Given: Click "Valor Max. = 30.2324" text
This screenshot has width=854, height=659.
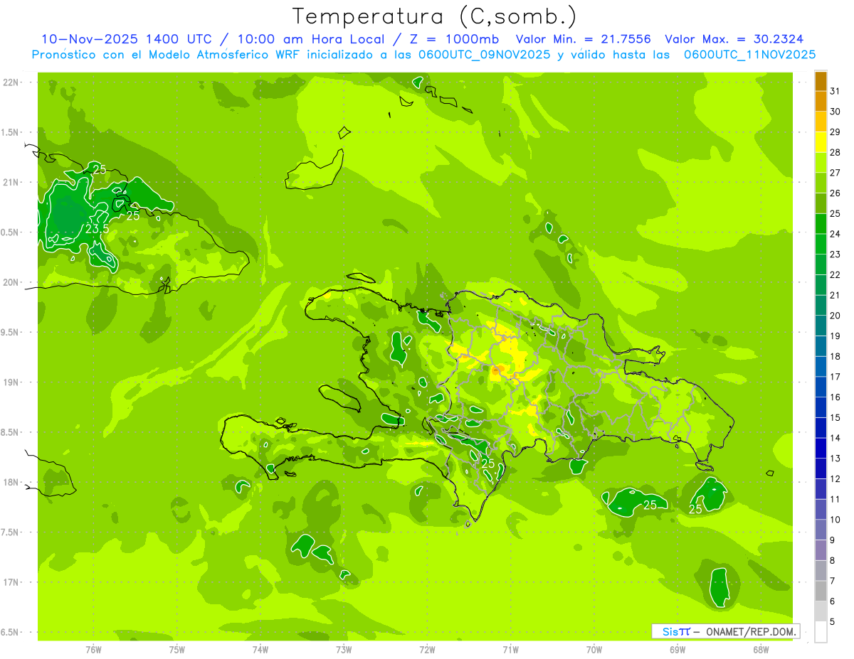Looking at the screenshot, I should point(734,39).
